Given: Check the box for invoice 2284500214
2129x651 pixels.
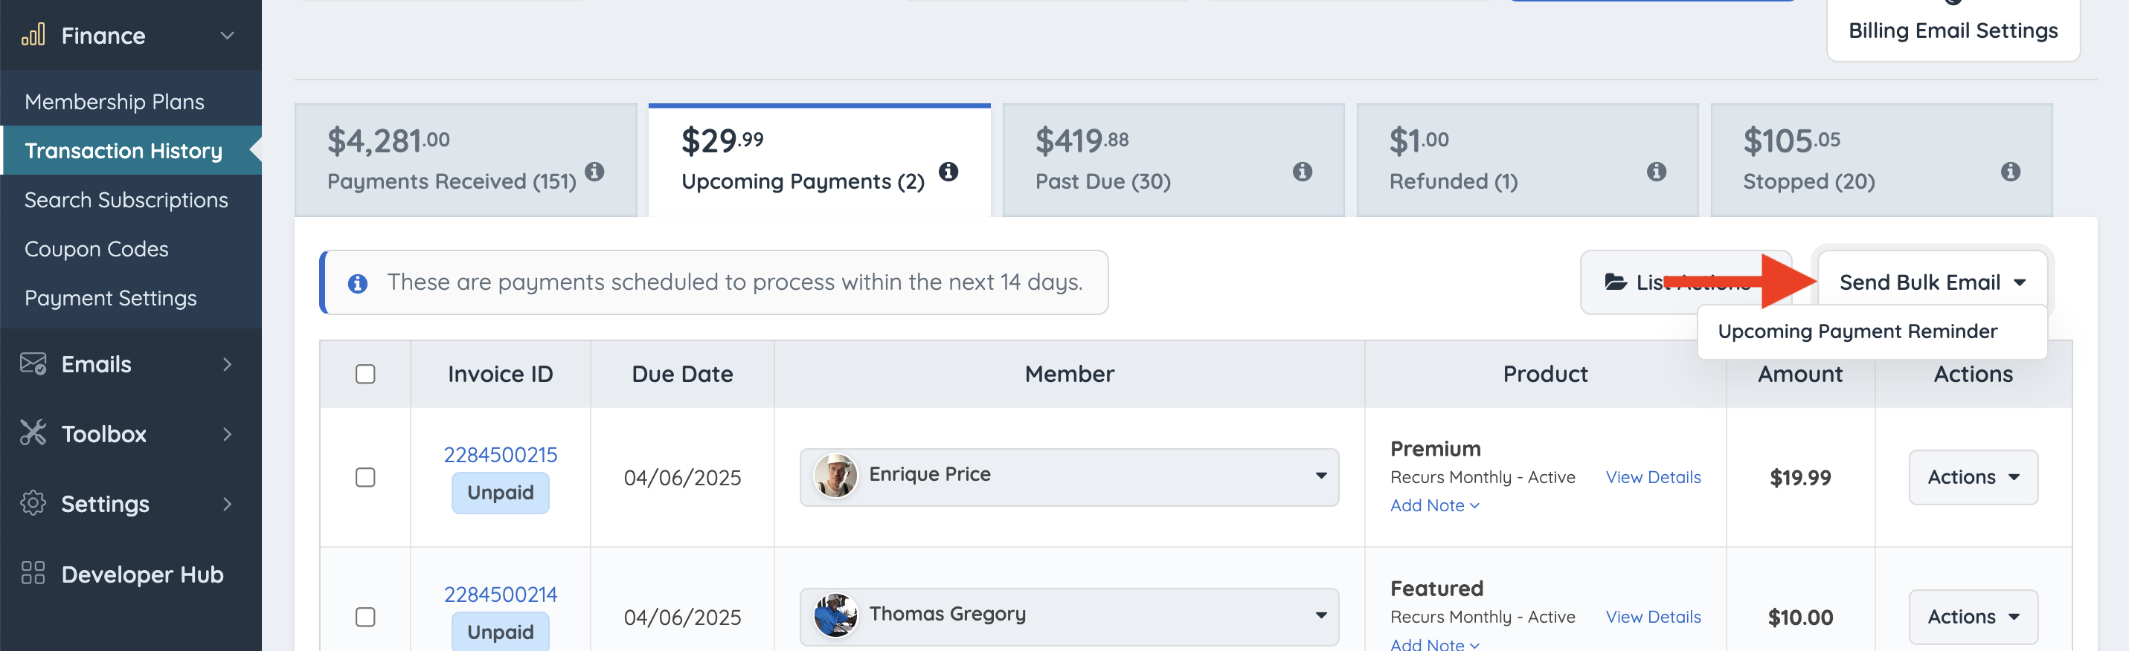Looking at the screenshot, I should [365, 617].
